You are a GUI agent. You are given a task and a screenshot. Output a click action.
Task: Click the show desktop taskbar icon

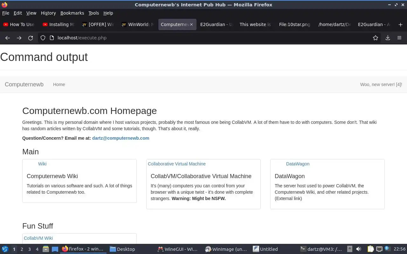[x=55, y=249]
